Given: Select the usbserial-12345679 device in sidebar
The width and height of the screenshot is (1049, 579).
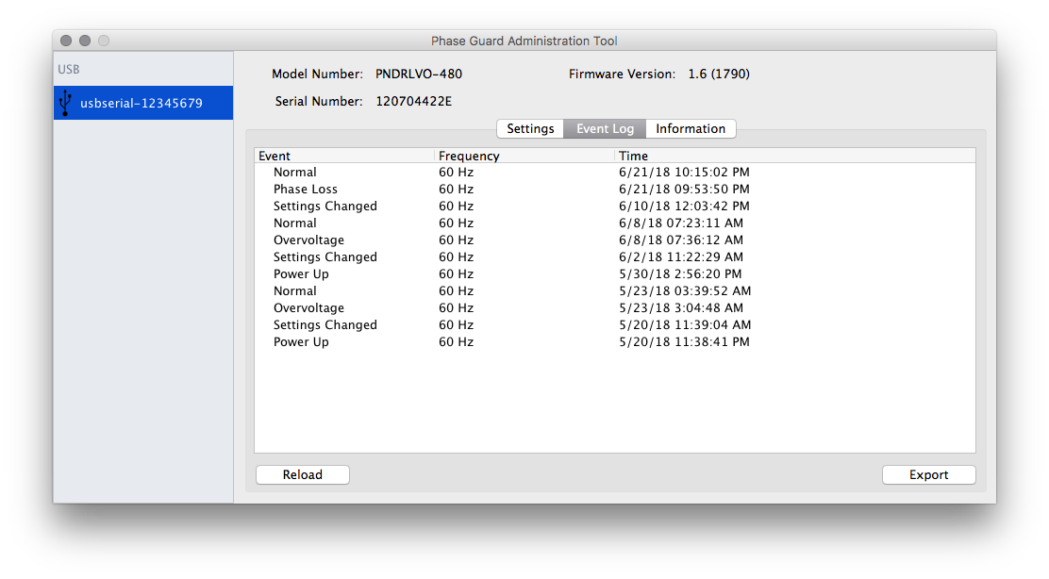Looking at the screenshot, I should click(x=143, y=103).
